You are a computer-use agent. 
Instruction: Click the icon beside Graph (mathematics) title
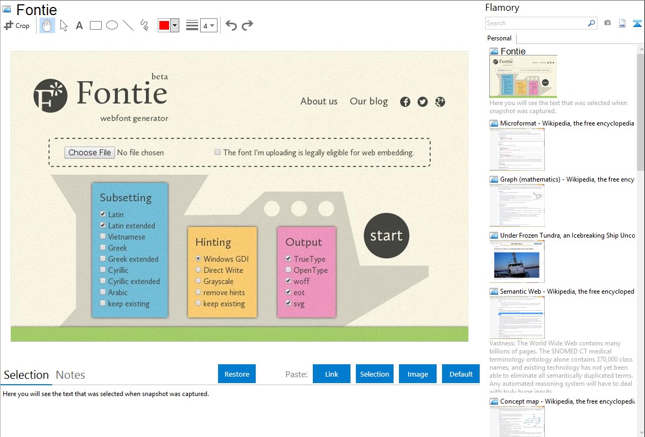[x=494, y=179]
